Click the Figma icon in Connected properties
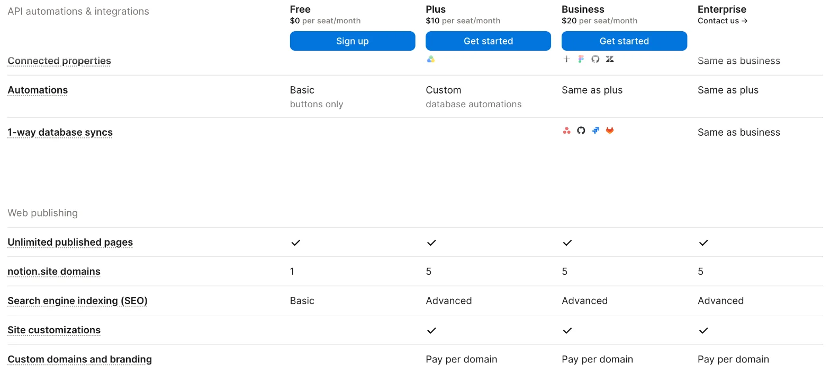Viewport: 830px width, 374px height. point(581,59)
